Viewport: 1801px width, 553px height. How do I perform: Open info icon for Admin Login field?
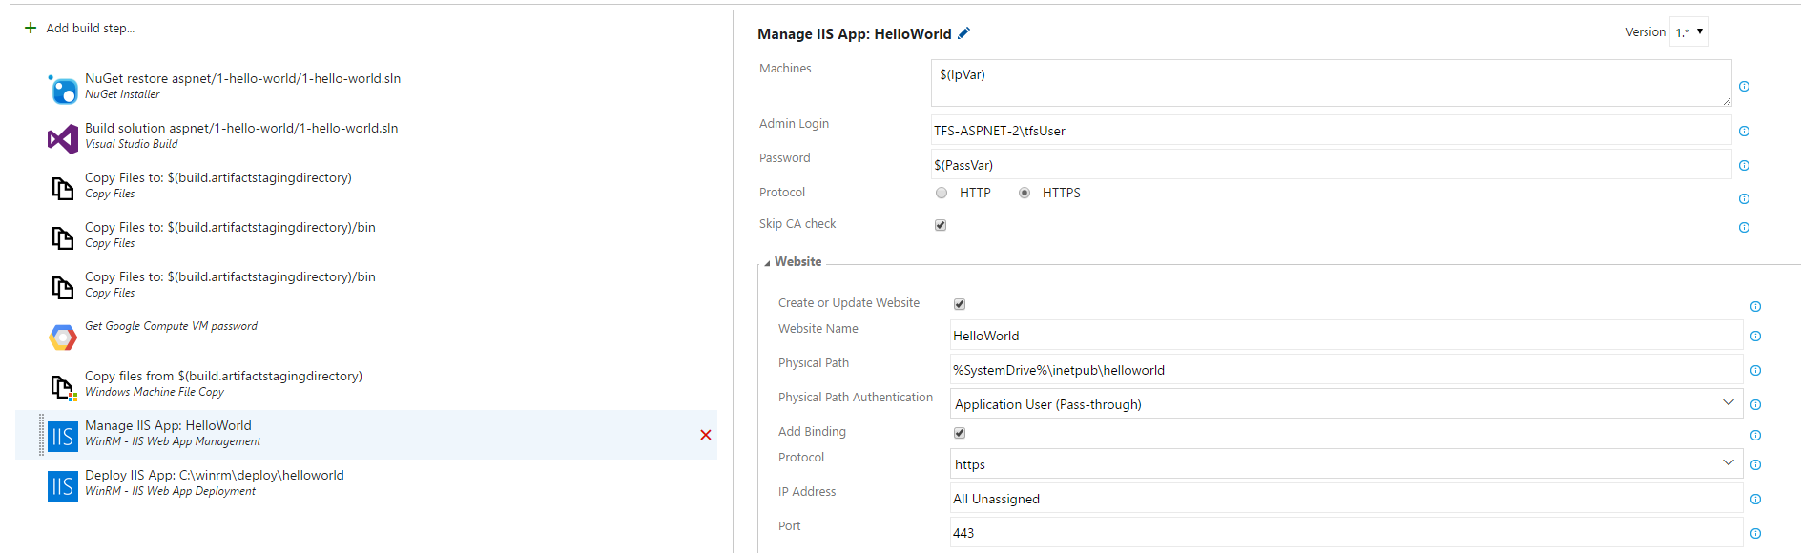pos(1745,132)
